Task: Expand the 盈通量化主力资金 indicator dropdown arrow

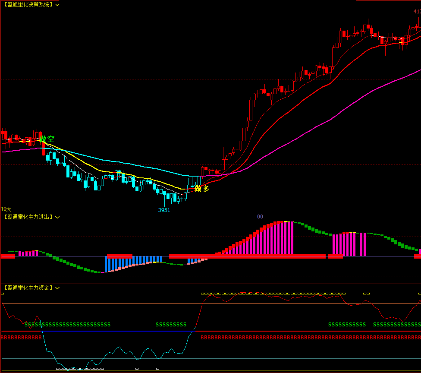Action: [57, 288]
